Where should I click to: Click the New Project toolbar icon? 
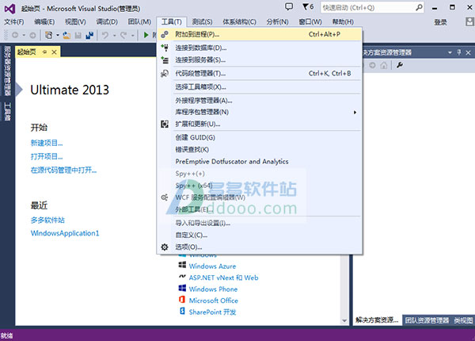tap(49, 35)
